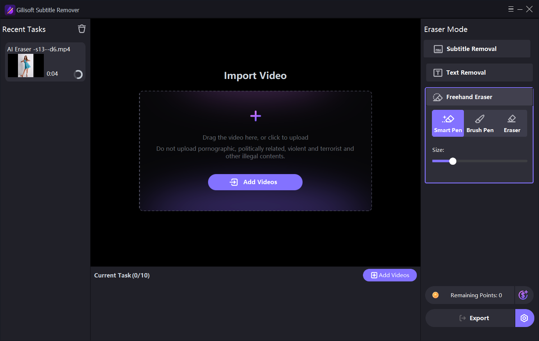Choose the Smart Pen tool
539x341 pixels.
(448, 123)
